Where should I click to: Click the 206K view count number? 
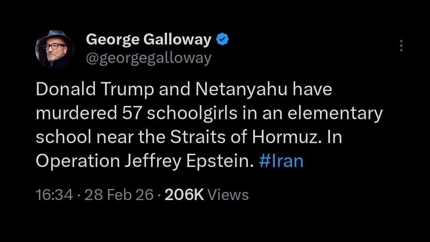184,195
